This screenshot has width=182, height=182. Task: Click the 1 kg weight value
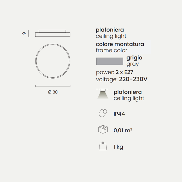coord(118,147)
